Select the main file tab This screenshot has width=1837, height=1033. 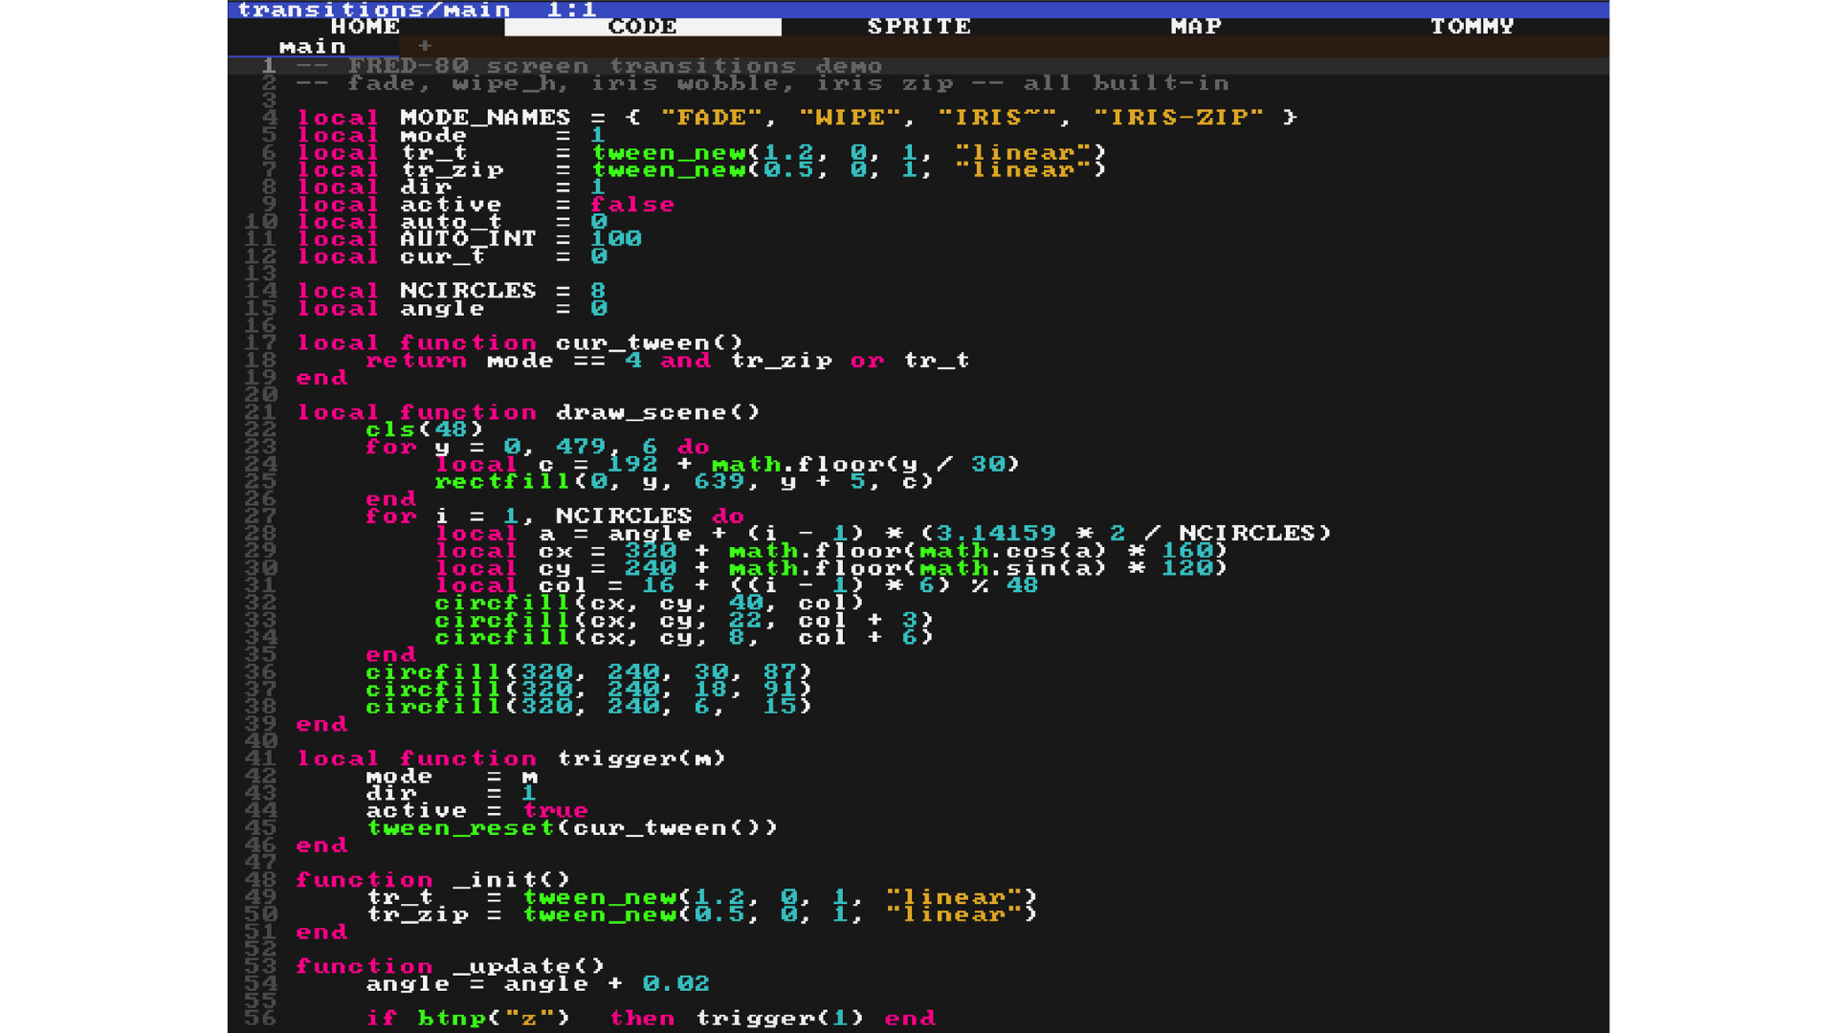[313, 46]
